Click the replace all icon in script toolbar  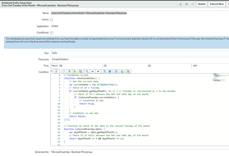coord(81,71)
